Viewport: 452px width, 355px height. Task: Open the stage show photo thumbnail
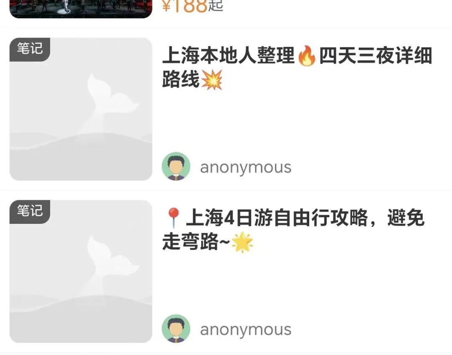coord(81,9)
